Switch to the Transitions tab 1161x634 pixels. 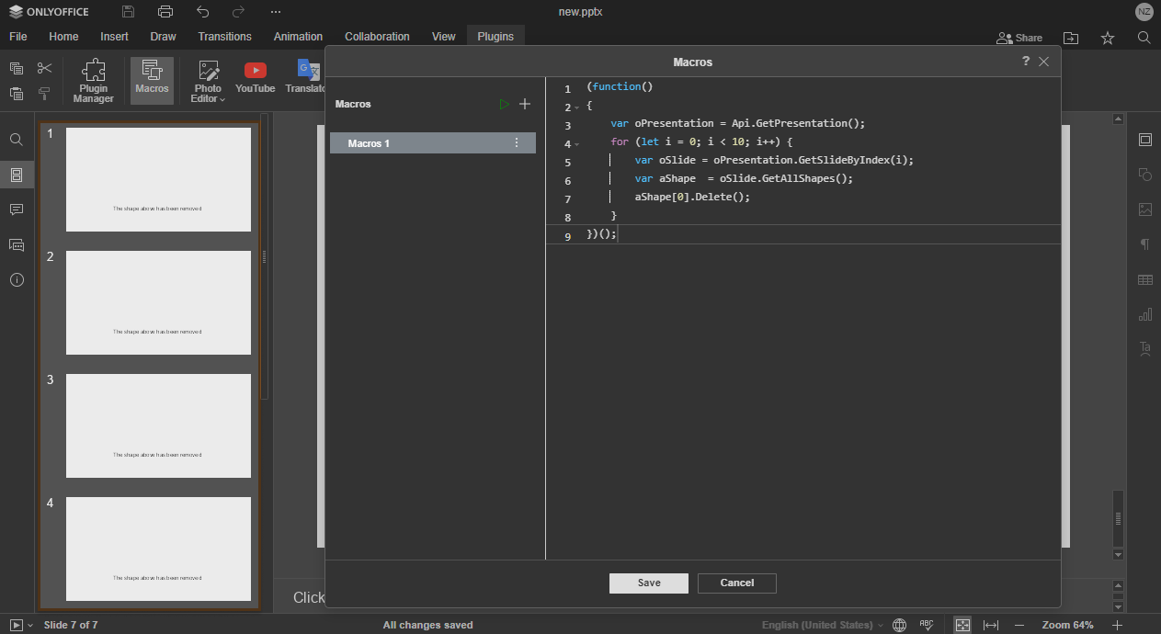point(224,37)
